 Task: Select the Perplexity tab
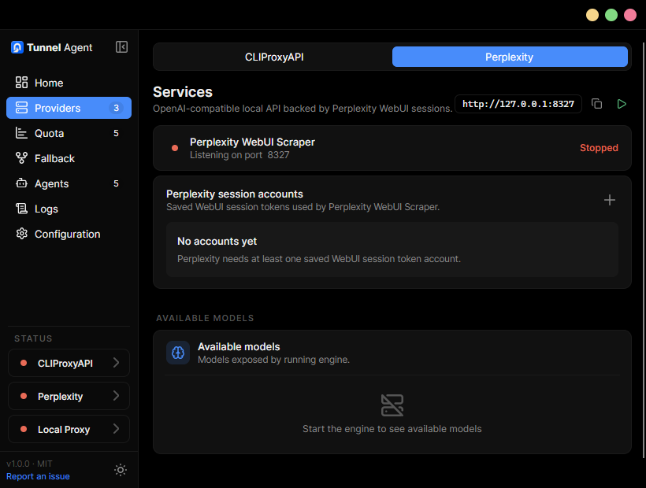coord(510,57)
